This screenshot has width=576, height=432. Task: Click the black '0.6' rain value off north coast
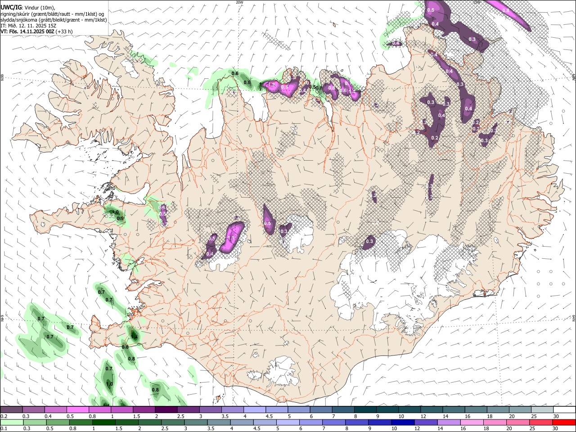click(x=235, y=73)
